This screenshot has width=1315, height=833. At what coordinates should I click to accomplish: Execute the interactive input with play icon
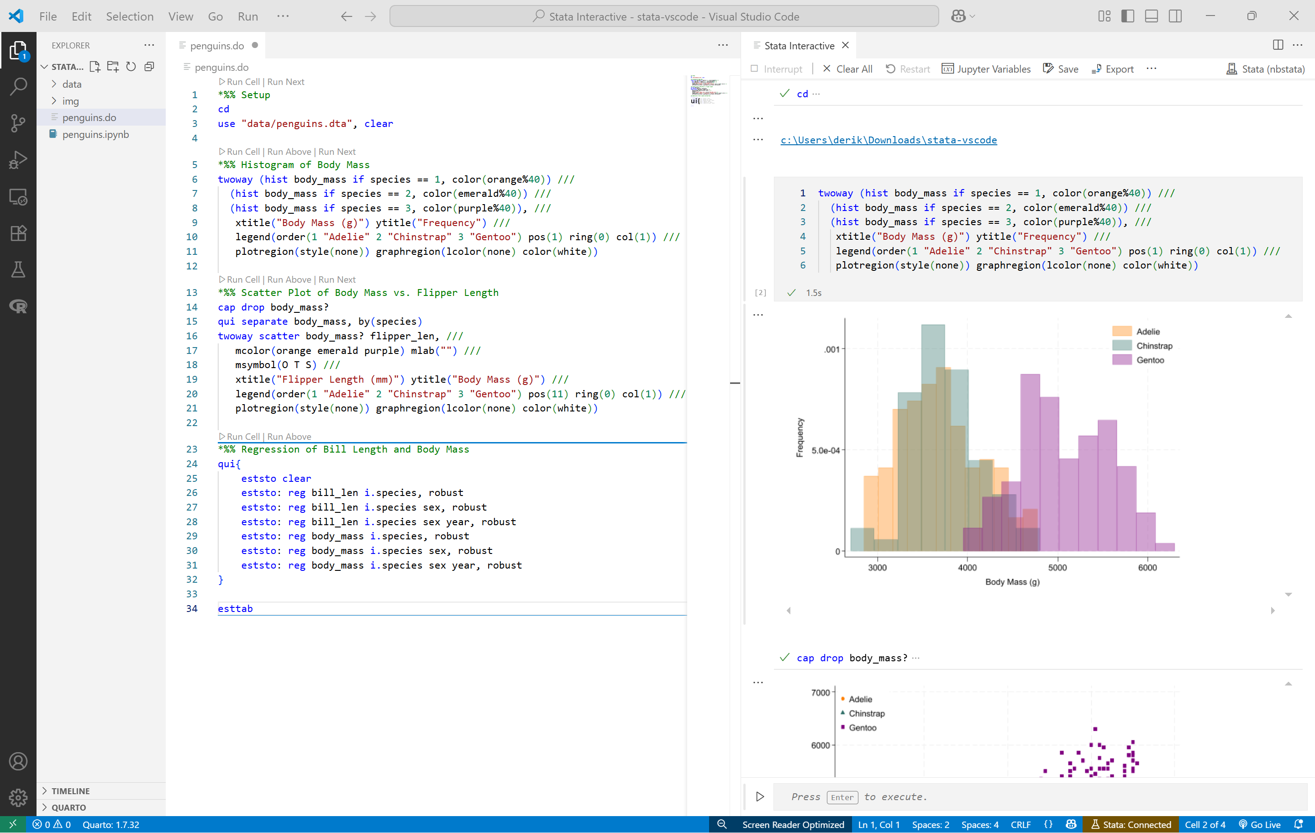point(760,796)
